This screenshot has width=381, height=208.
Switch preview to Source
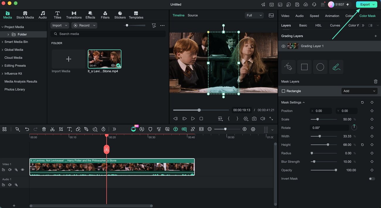coord(193,15)
